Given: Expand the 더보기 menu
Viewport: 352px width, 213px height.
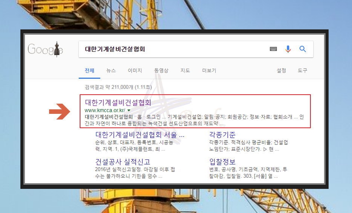Looking at the screenshot, I should tap(209, 70).
